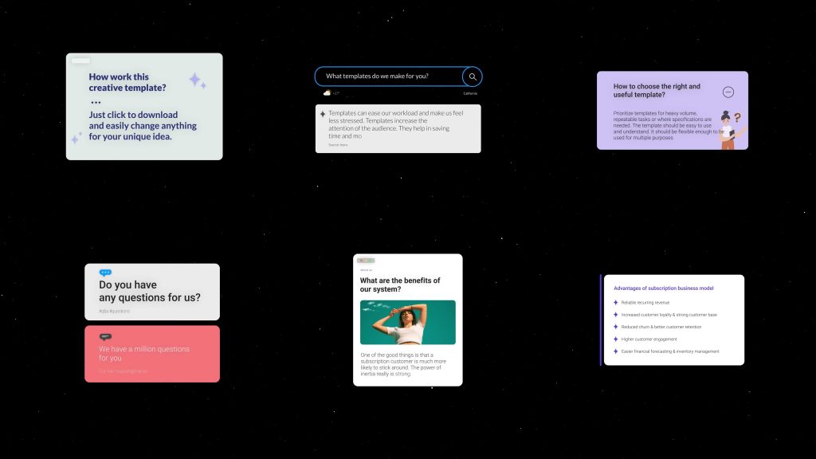816x459 pixels.
Task: Click the sparkle icon in the answer card
Action: tap(322, 113)
